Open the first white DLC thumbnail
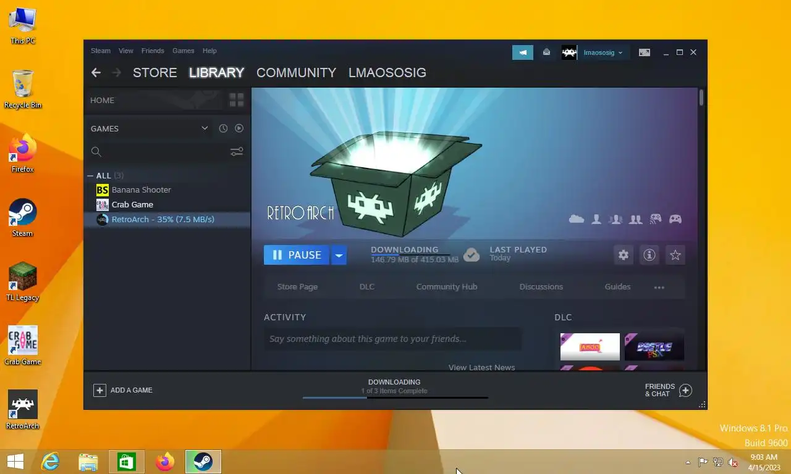 click(590, 347)
